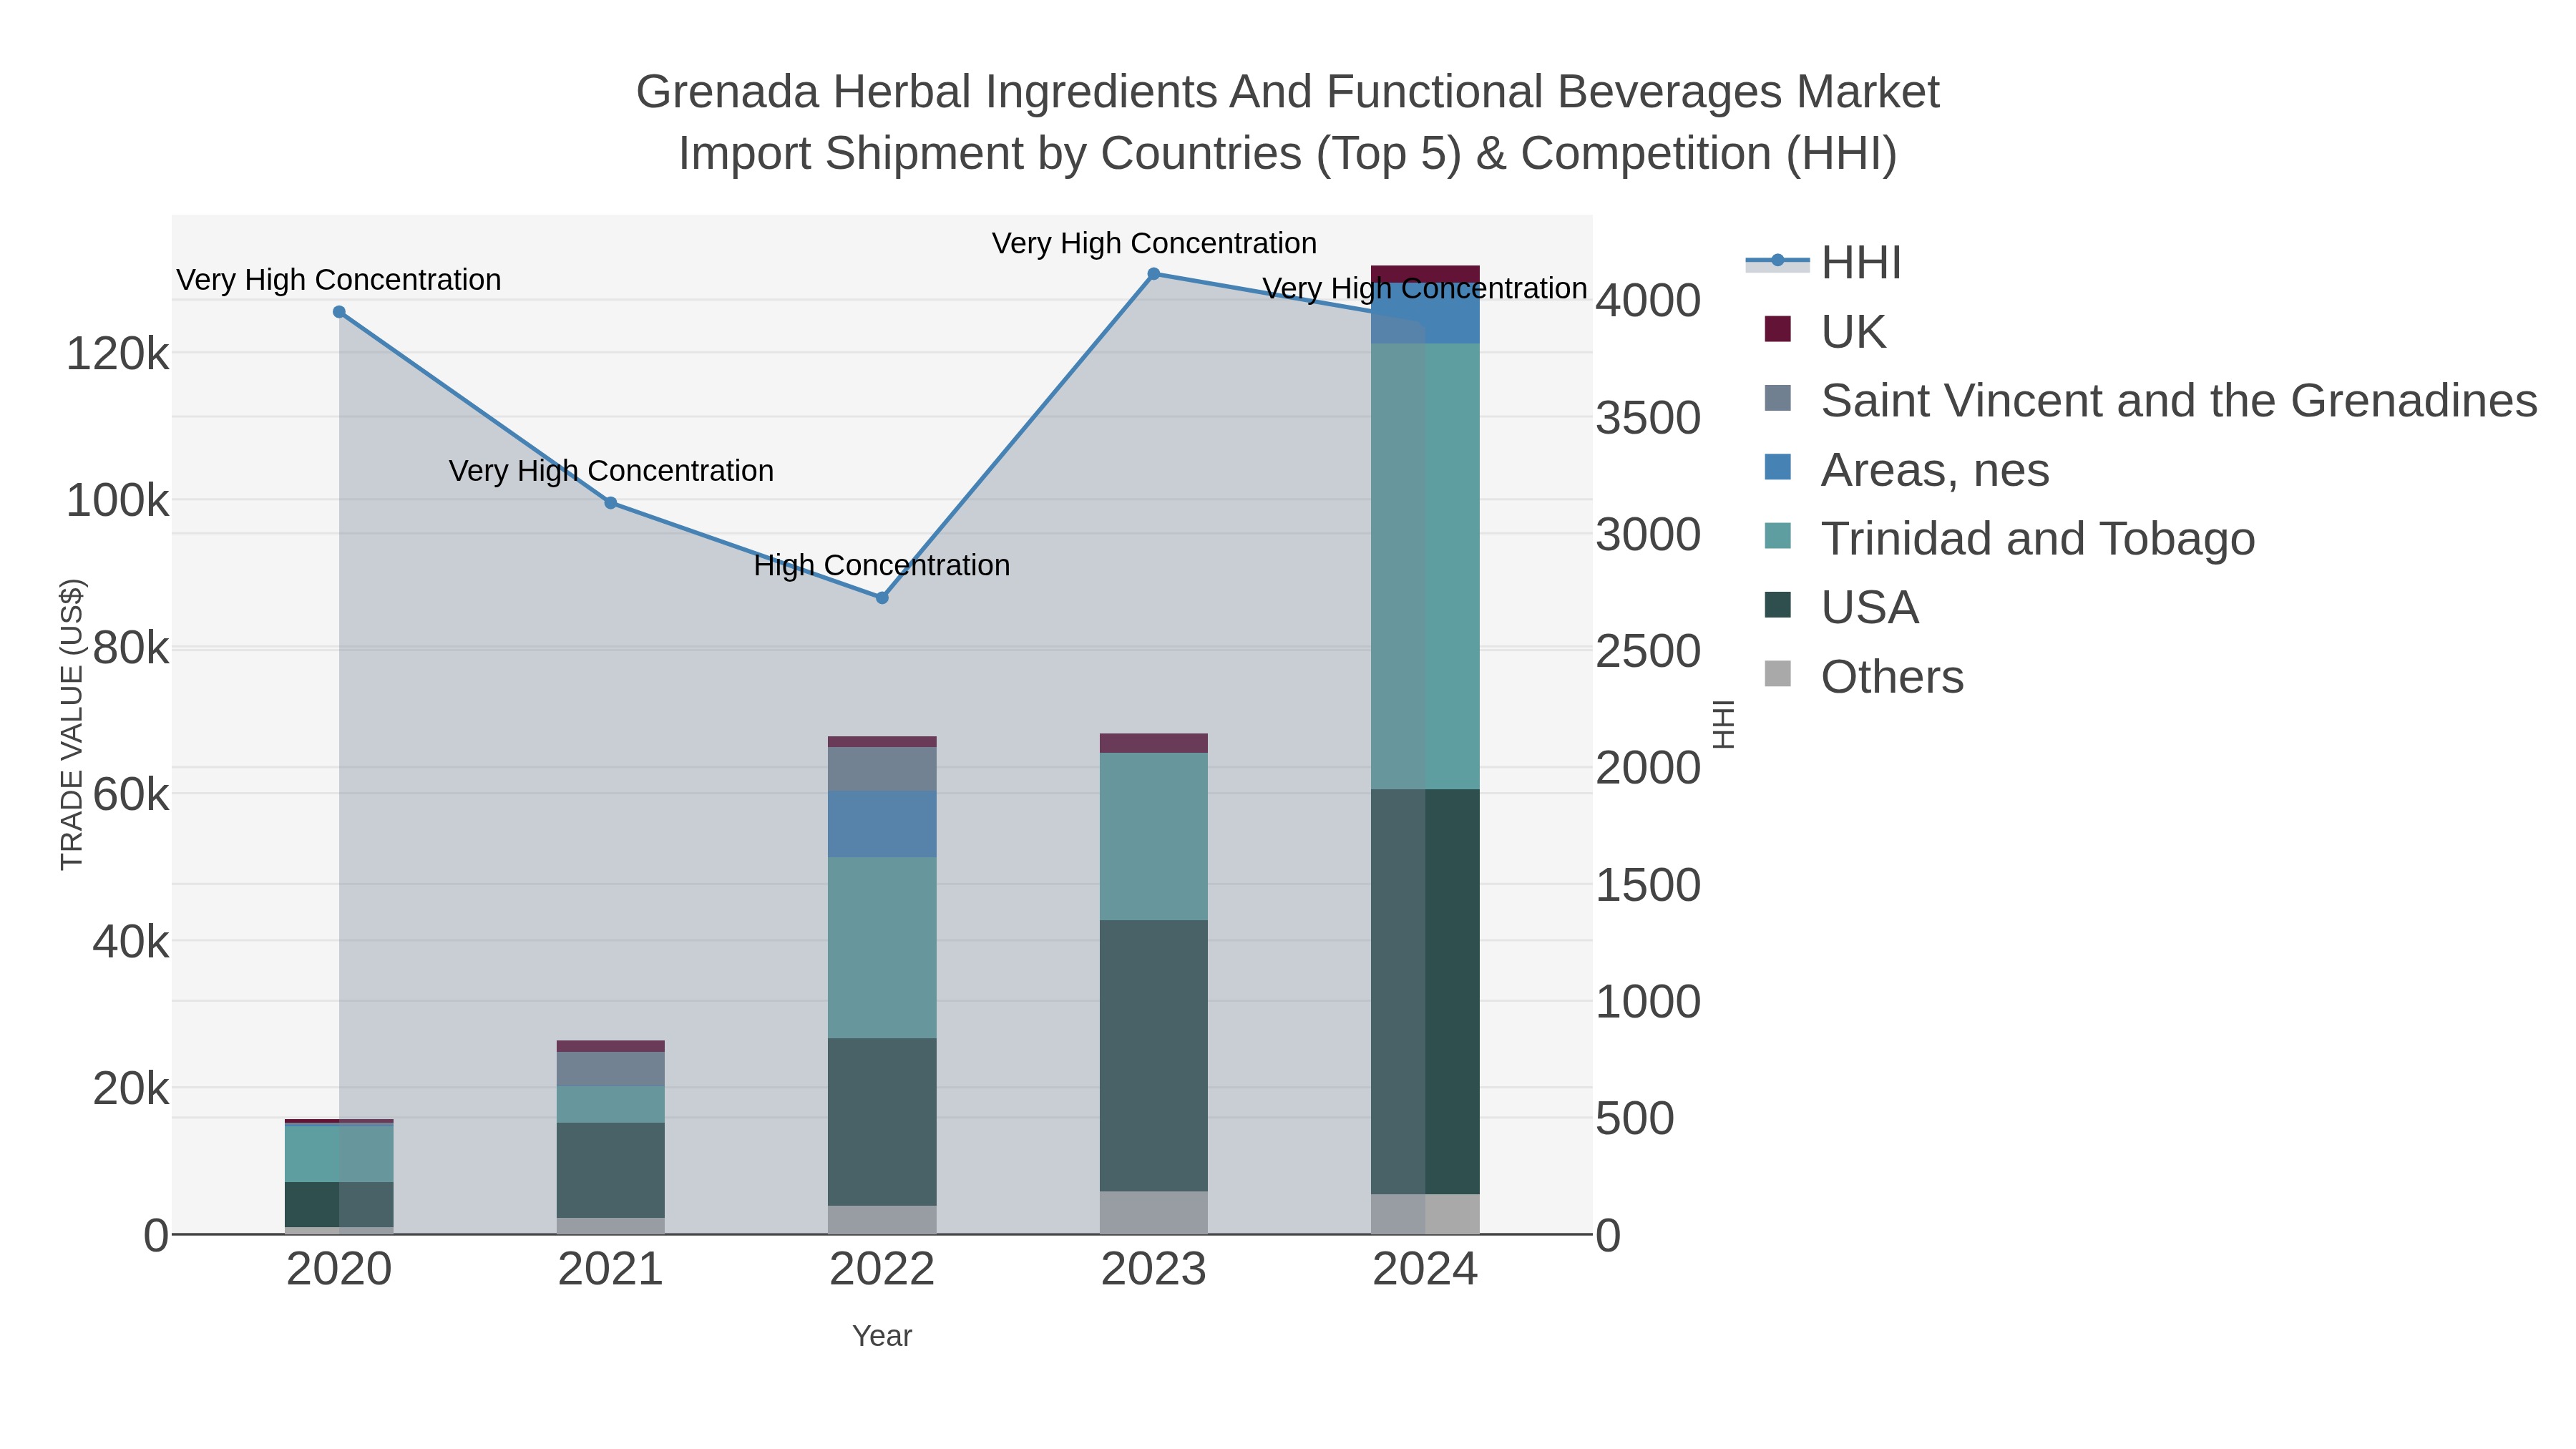This screenshot has height=1449, width=2576.
Task: Click the 2024 USA bar segment
Action: pyautogui.click(x=1425, y=992)
